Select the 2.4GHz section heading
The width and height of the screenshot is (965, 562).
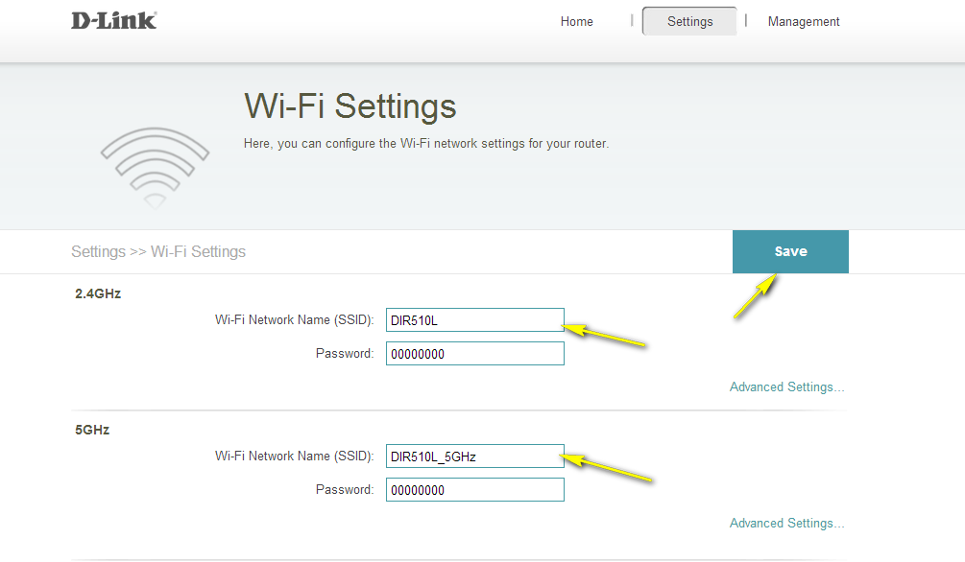tap(98, 293)
